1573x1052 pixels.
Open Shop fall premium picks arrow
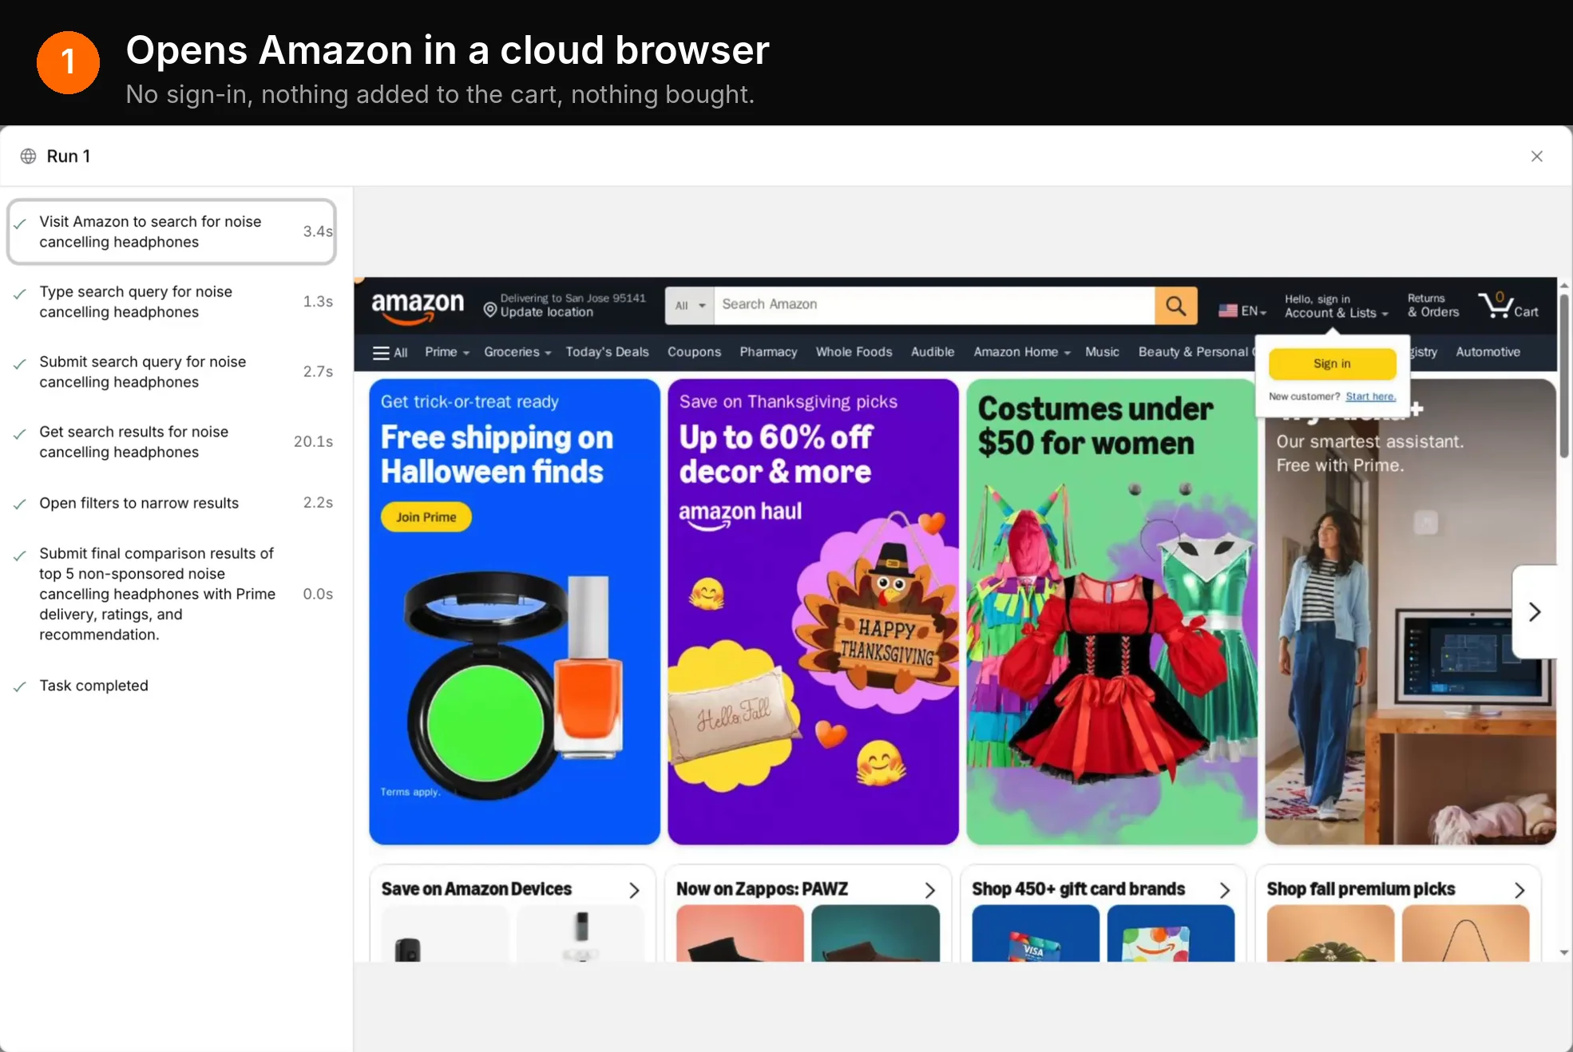tap(1520, 890)
